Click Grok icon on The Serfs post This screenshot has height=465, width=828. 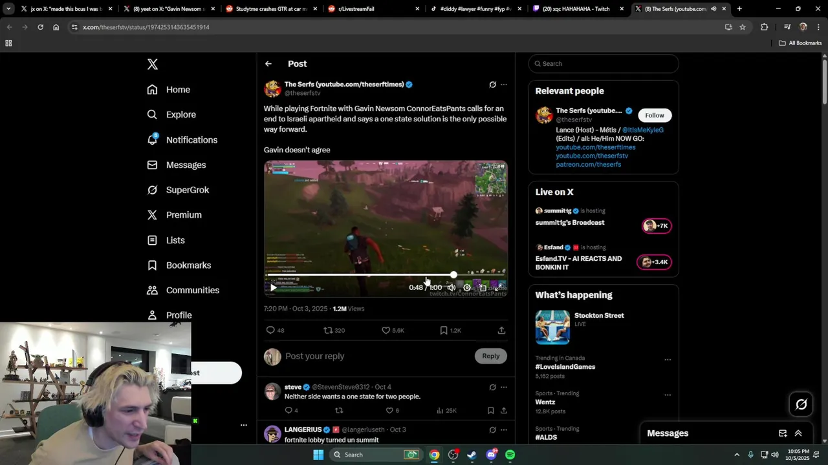coord(492,85)
